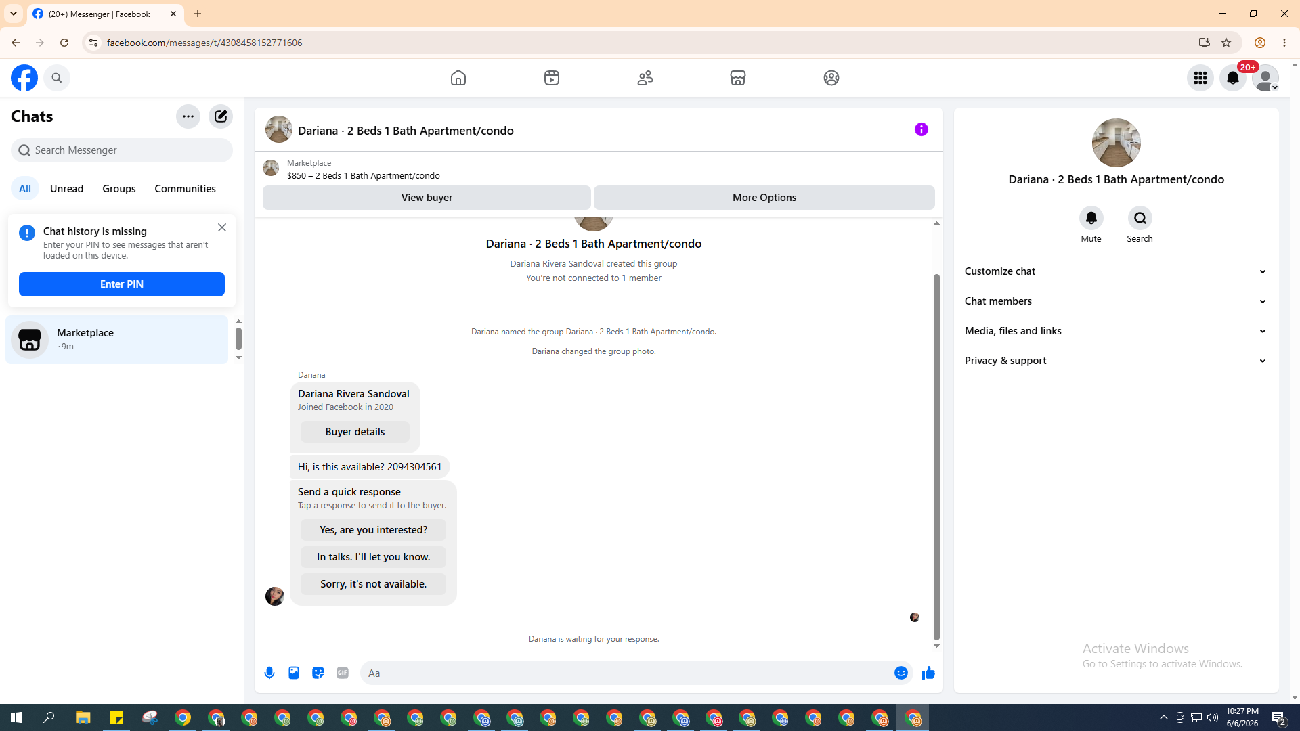Open the Marketplace storefront icon in top nav
This screenshot has width=1300, height=731.
point(738,78)
